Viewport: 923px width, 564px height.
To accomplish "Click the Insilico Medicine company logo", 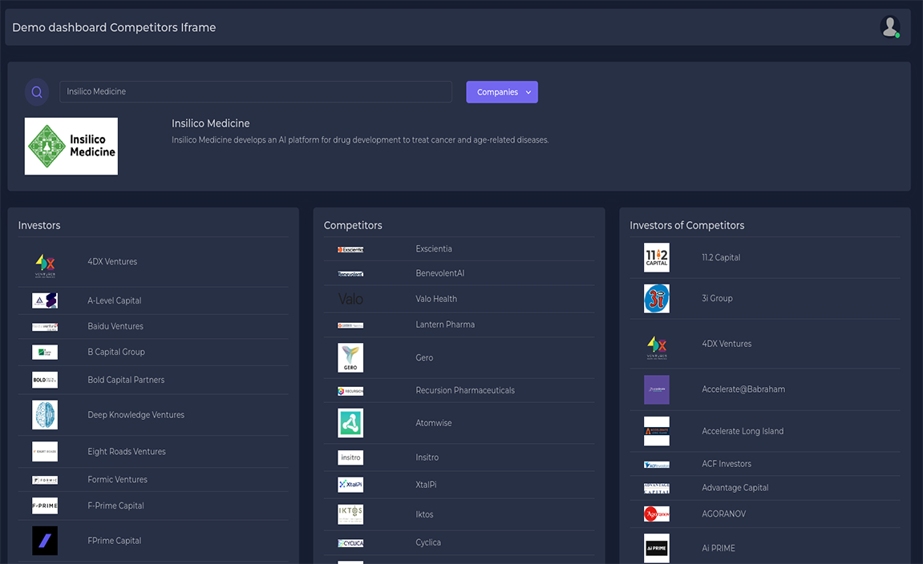I will 71,147.
